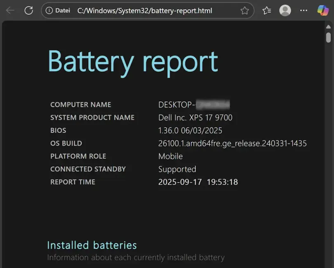Image resolution: width=334 pixels, height=268 pixels.
Task: Refresh the battery report page
Action: pos(28,10)
